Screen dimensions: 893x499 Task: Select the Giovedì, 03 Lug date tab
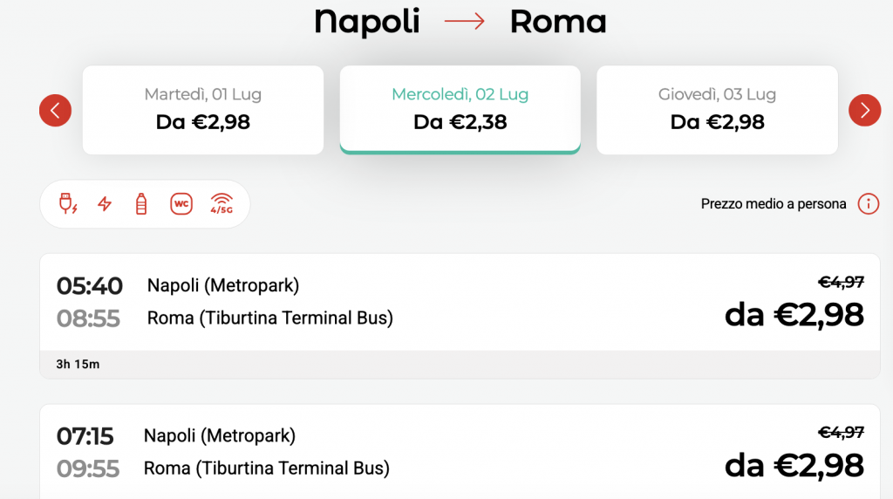(x=717, y=110)
